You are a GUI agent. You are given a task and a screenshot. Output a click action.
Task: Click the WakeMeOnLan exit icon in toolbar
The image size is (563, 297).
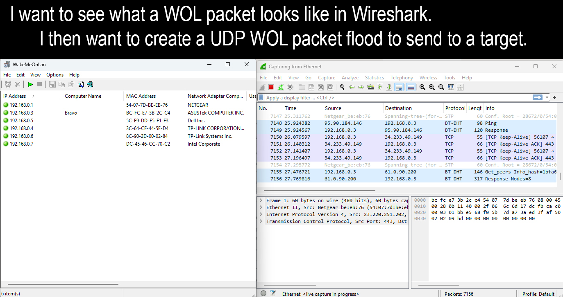90,84
